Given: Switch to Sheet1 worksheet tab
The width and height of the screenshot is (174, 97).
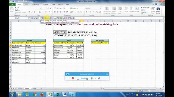Looking at the screenshot, I should [x=20, y=89].
